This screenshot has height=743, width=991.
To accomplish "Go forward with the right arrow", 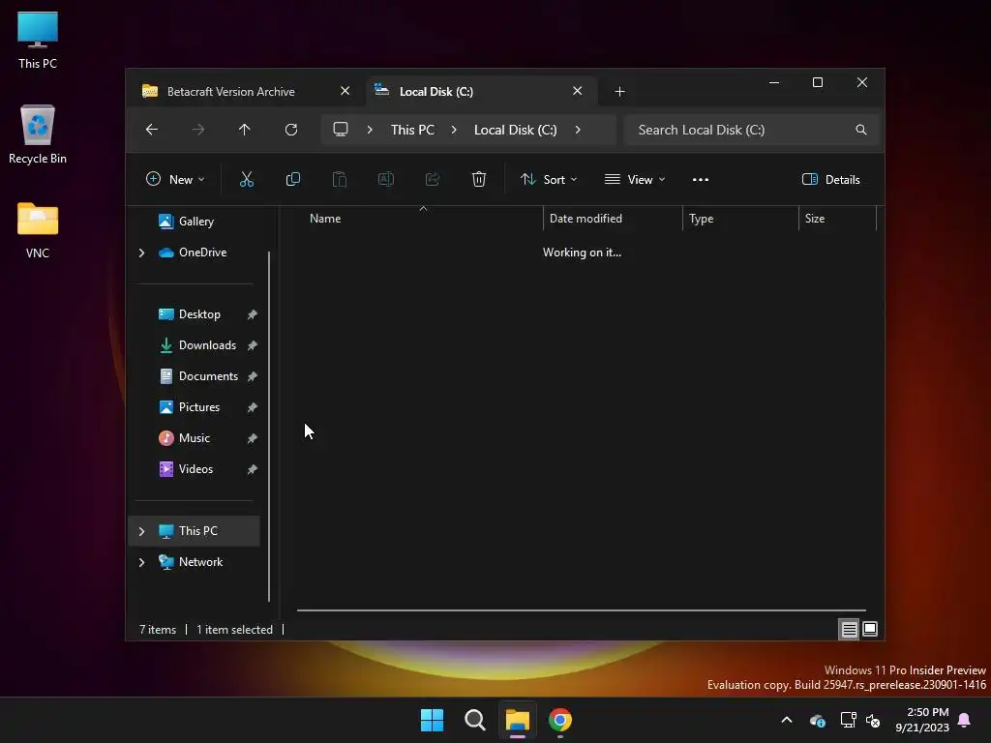I will [197, 130].
